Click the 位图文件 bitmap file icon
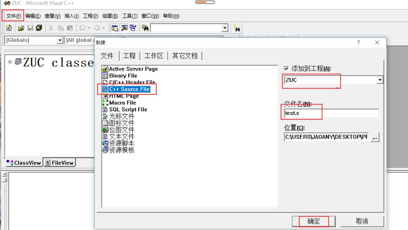 pos(105,130)
